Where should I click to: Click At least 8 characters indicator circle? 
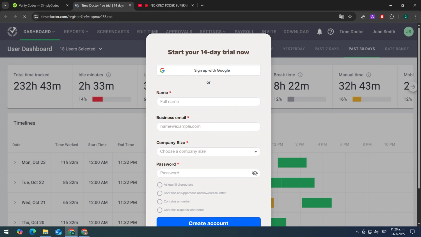point(160,185)
